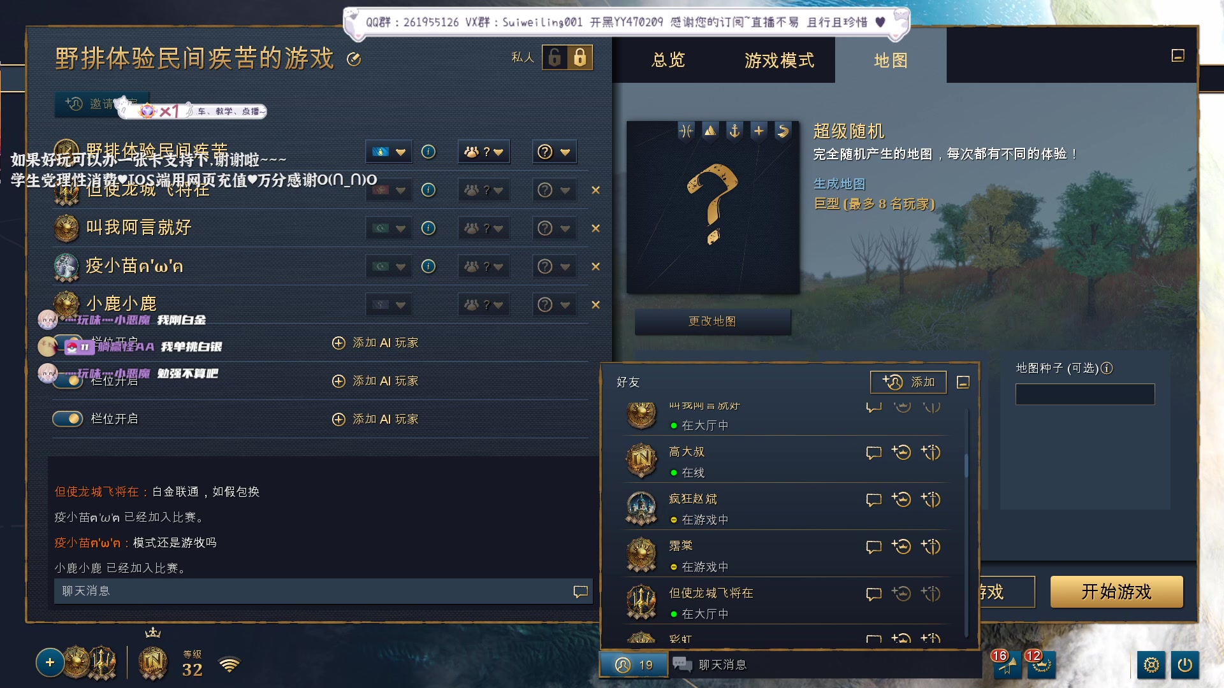Click the anchor icon on the map card
This screenshot has width=1224, height=688.
coord(734,131)
